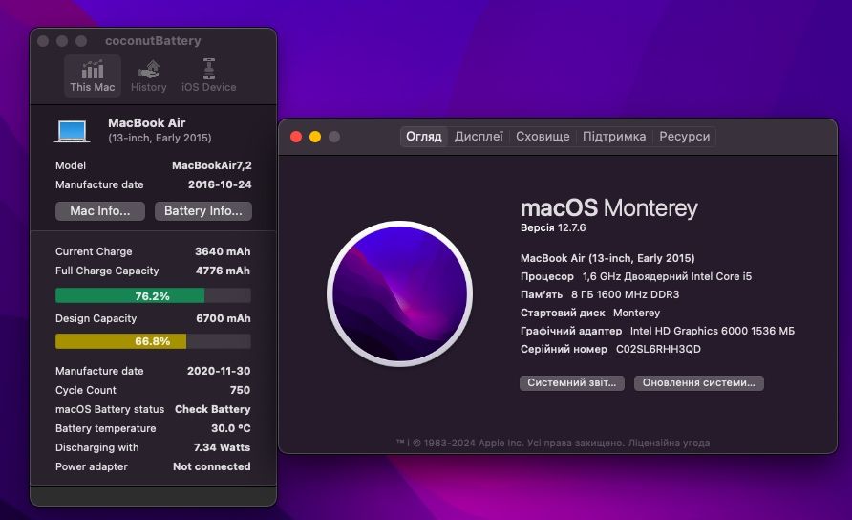The height and width of the screenshot is (520, 852).
Task: Open the Підтримка tab
Action: click(614, 137)
